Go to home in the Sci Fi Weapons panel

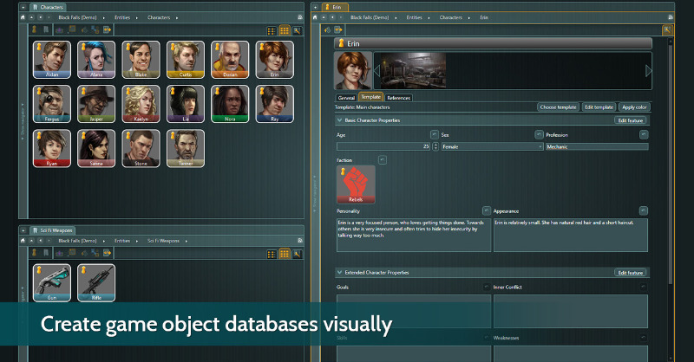coord(23,241)
